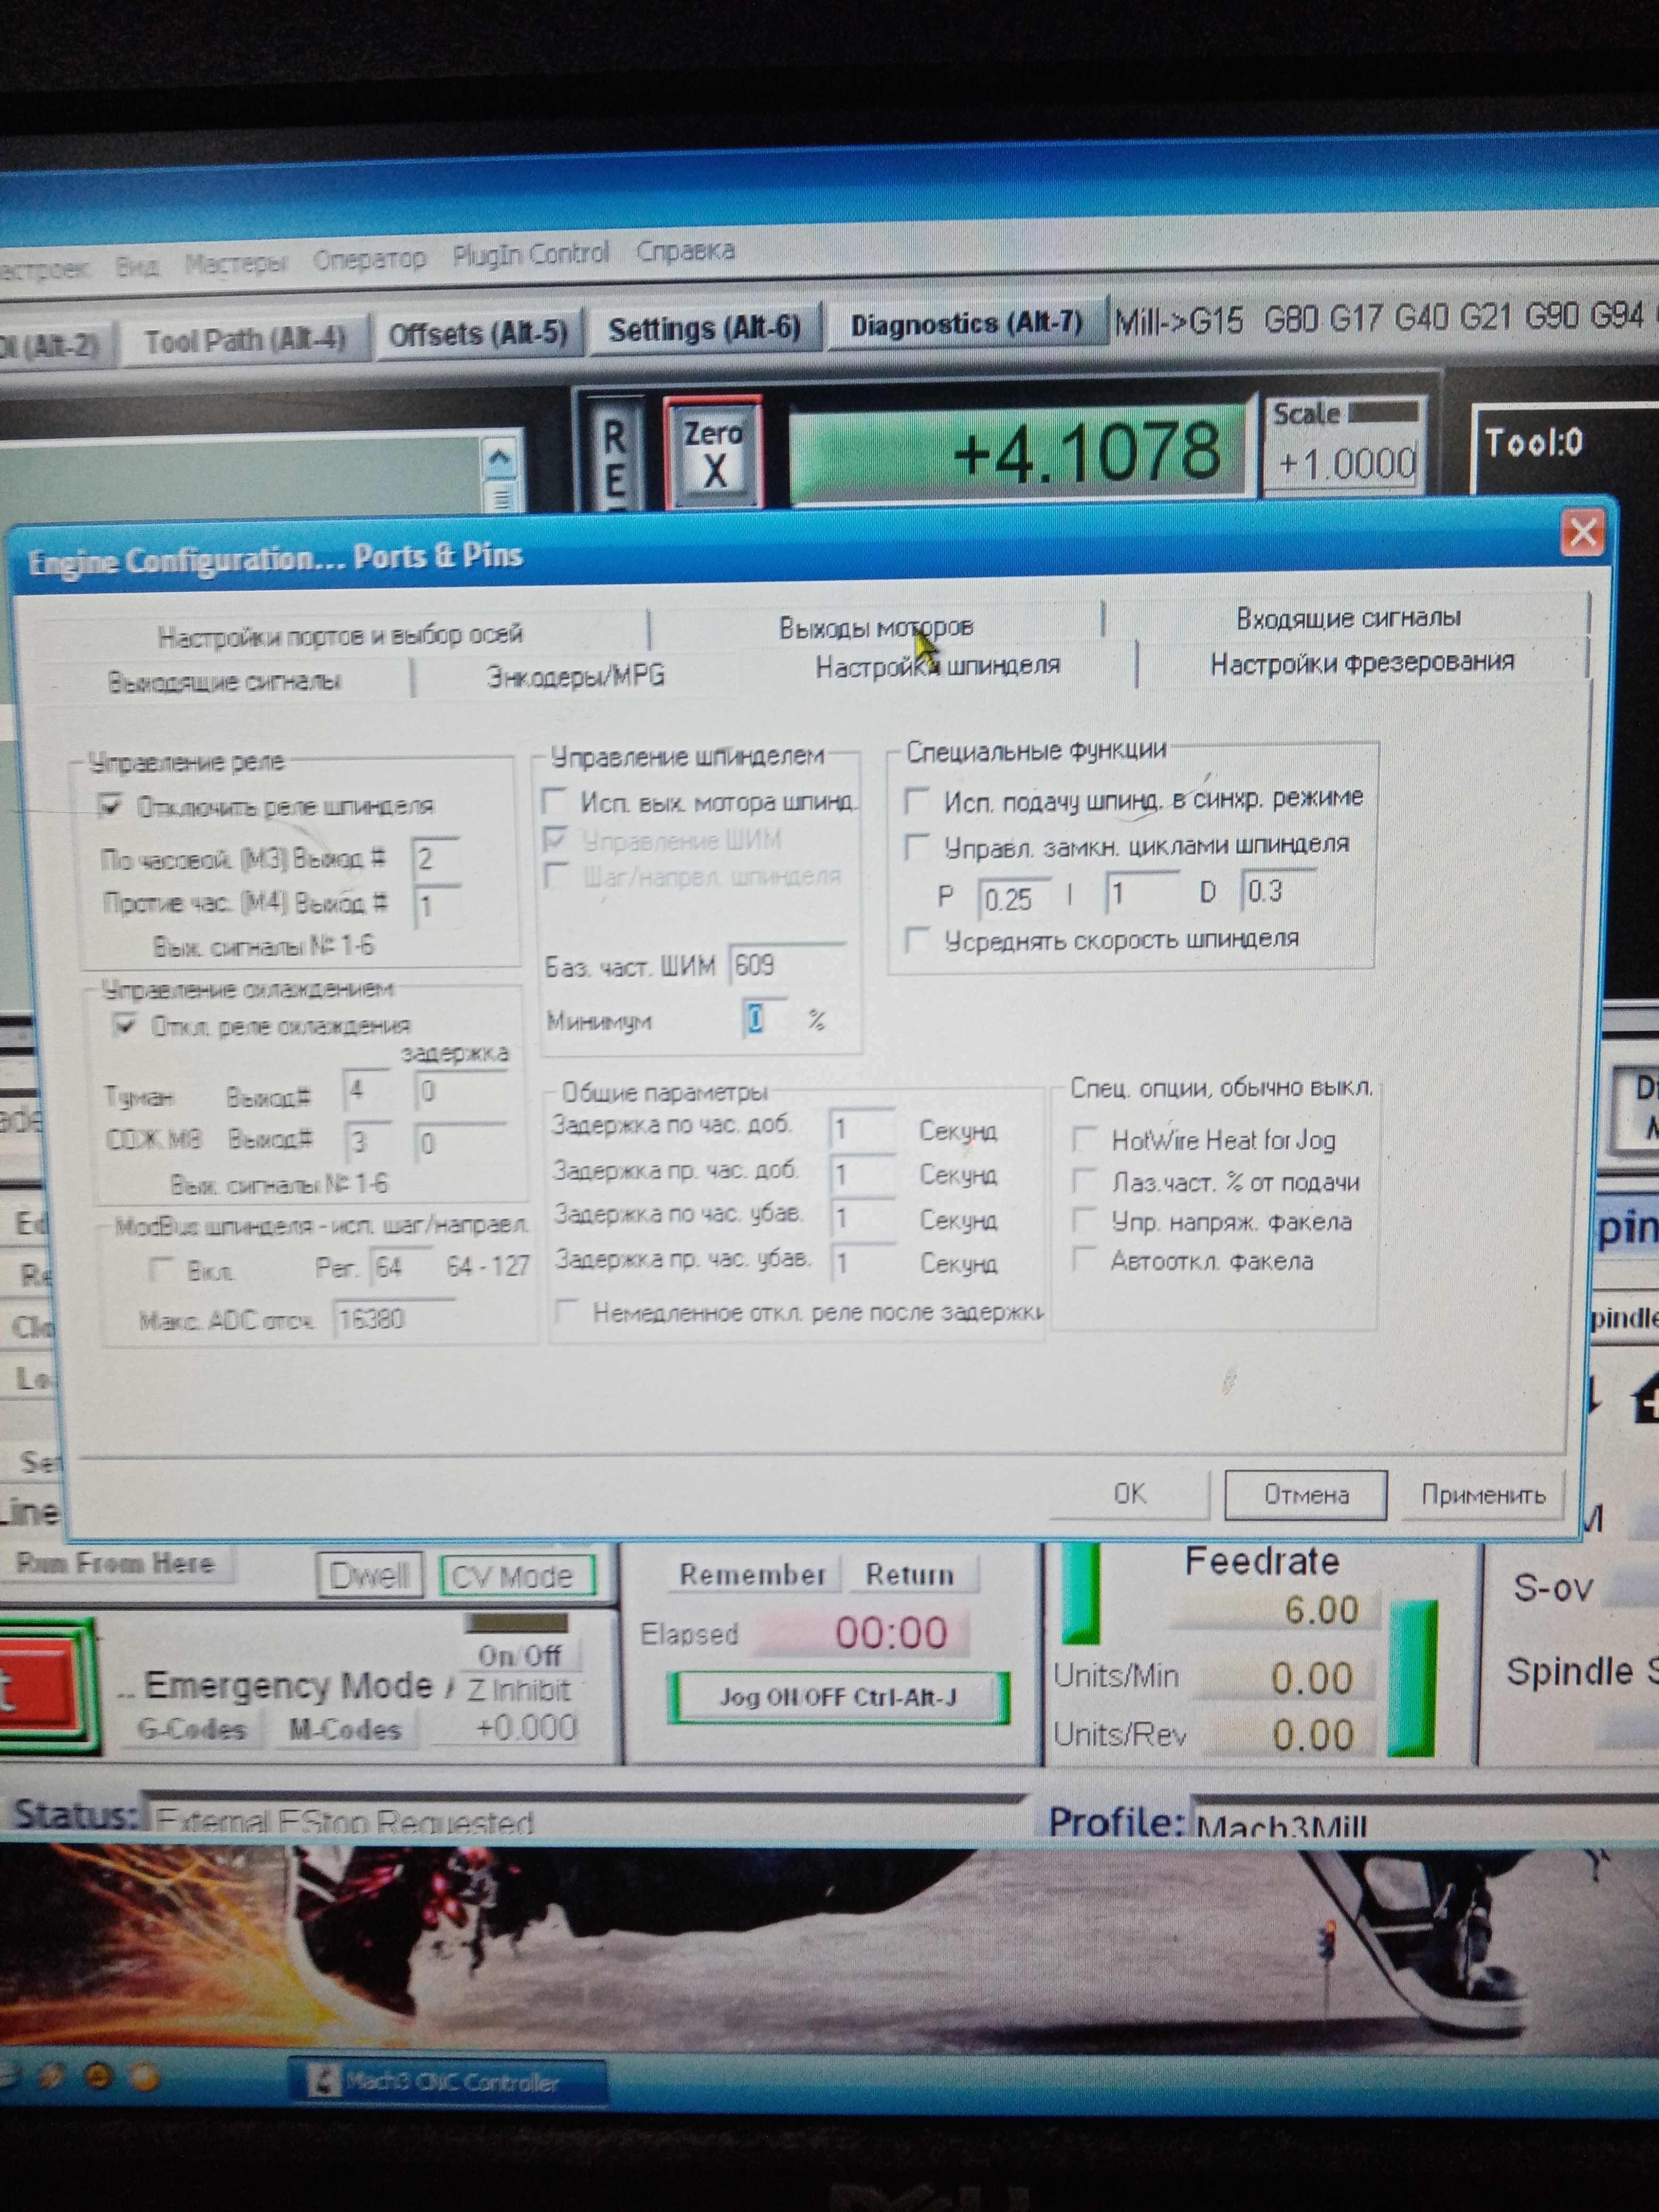
Task: Check the 'HotWire Heat for Jog' option
Action: coord(1083,1139)
